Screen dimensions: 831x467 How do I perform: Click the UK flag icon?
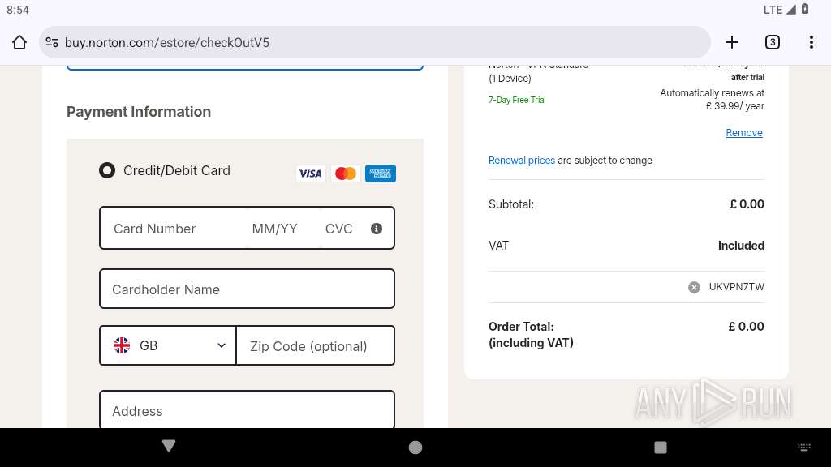point(122,345)
